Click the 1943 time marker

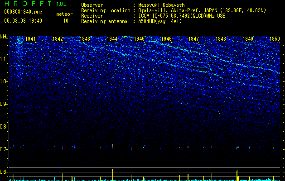coord(85,39)
